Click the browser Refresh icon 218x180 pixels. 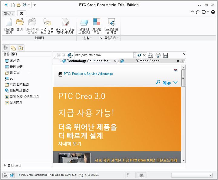click(x=139, y=55)
